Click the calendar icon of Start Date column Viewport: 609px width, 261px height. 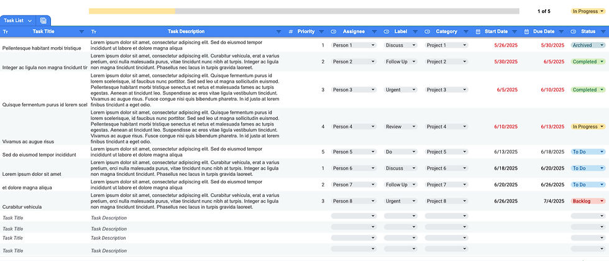[x=478, y=32]
